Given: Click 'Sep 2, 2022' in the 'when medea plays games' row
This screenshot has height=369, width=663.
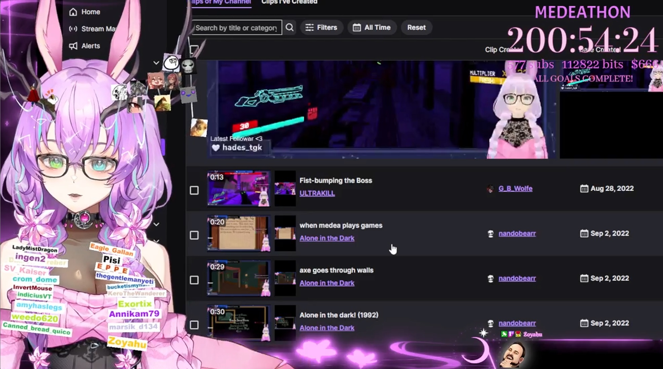Looking at the screenshot, I should click(x=610, y=234).
